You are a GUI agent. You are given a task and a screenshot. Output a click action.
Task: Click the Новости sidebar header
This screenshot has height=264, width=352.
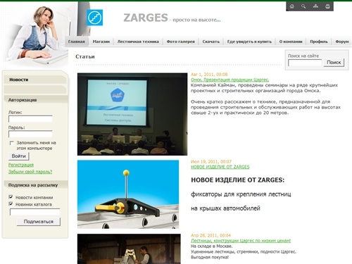click(x=19, y=80)
